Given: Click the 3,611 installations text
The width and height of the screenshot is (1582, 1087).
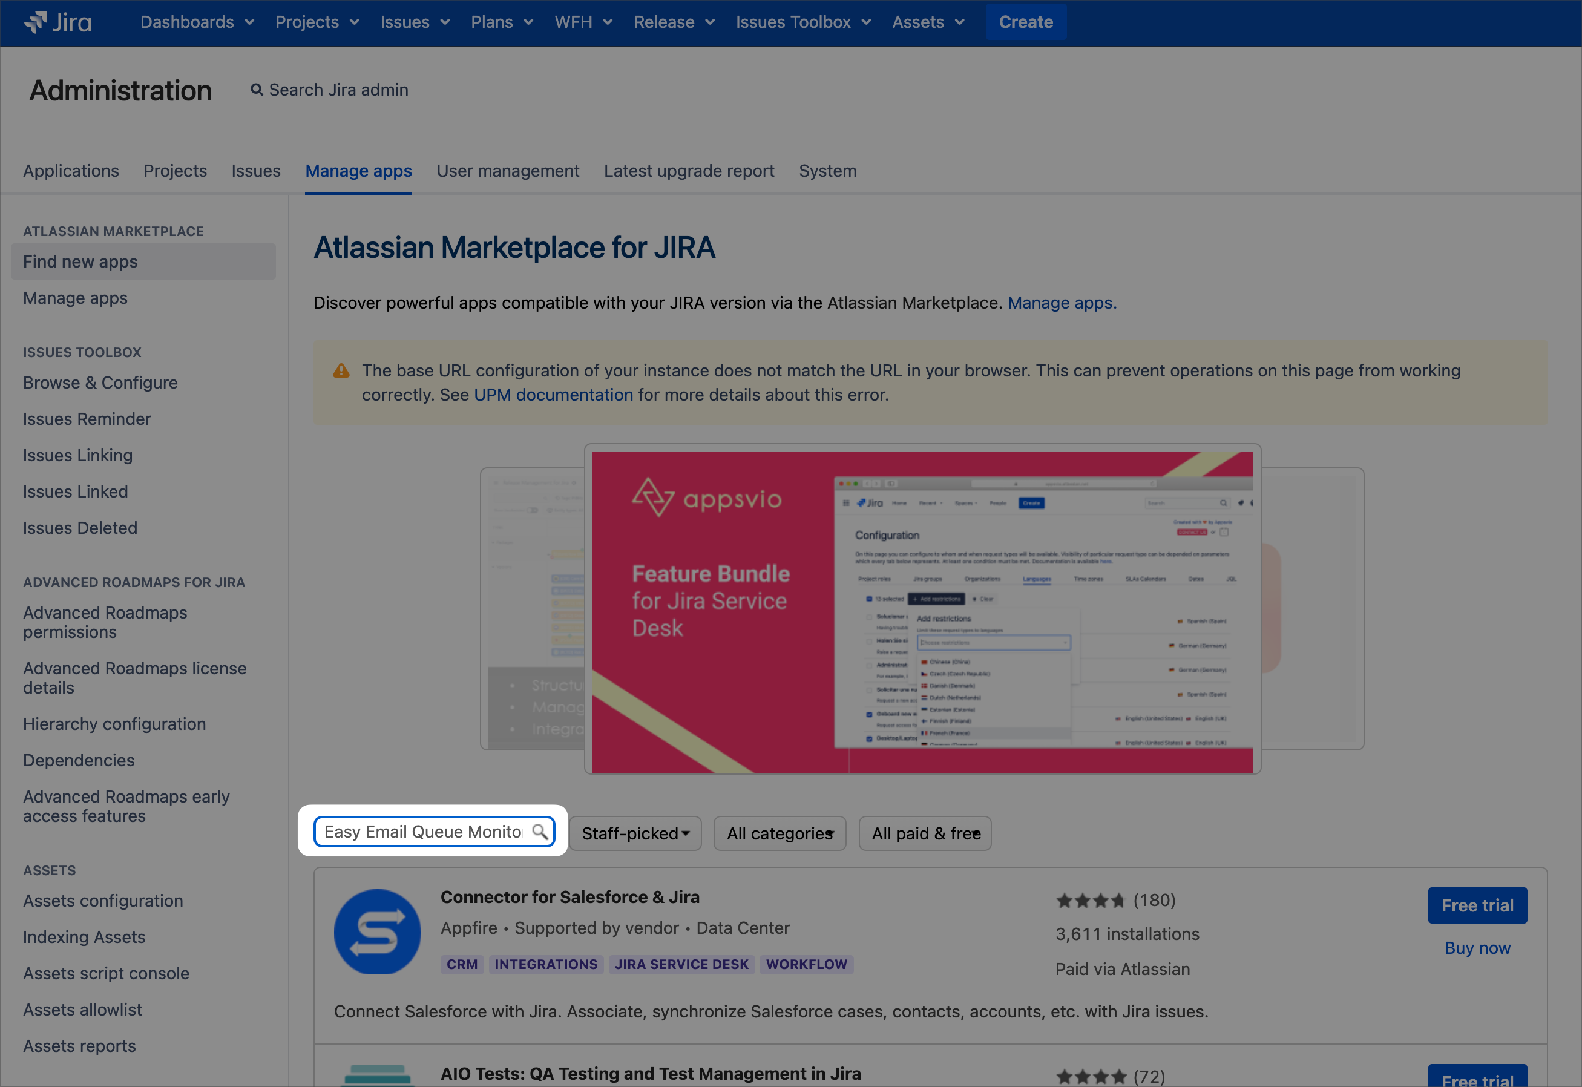Looking at the screenshot, I should pos(1127,934).
